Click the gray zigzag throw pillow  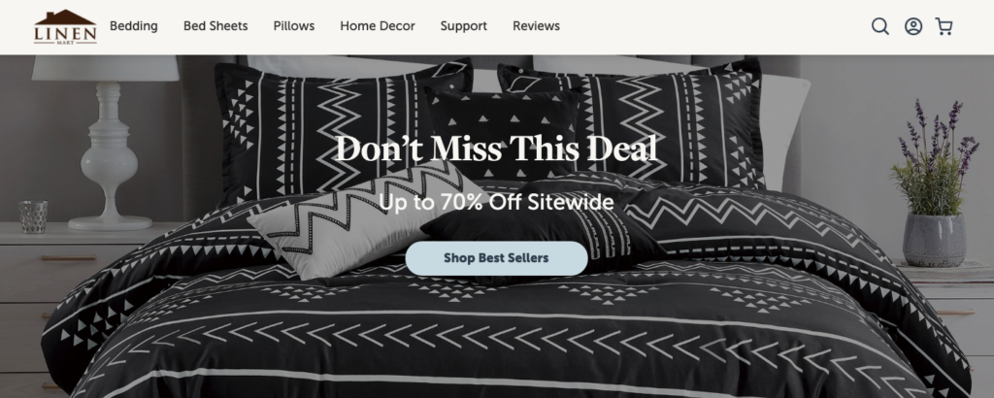pos(355,218)
